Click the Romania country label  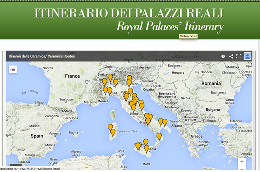click(211, 83)
